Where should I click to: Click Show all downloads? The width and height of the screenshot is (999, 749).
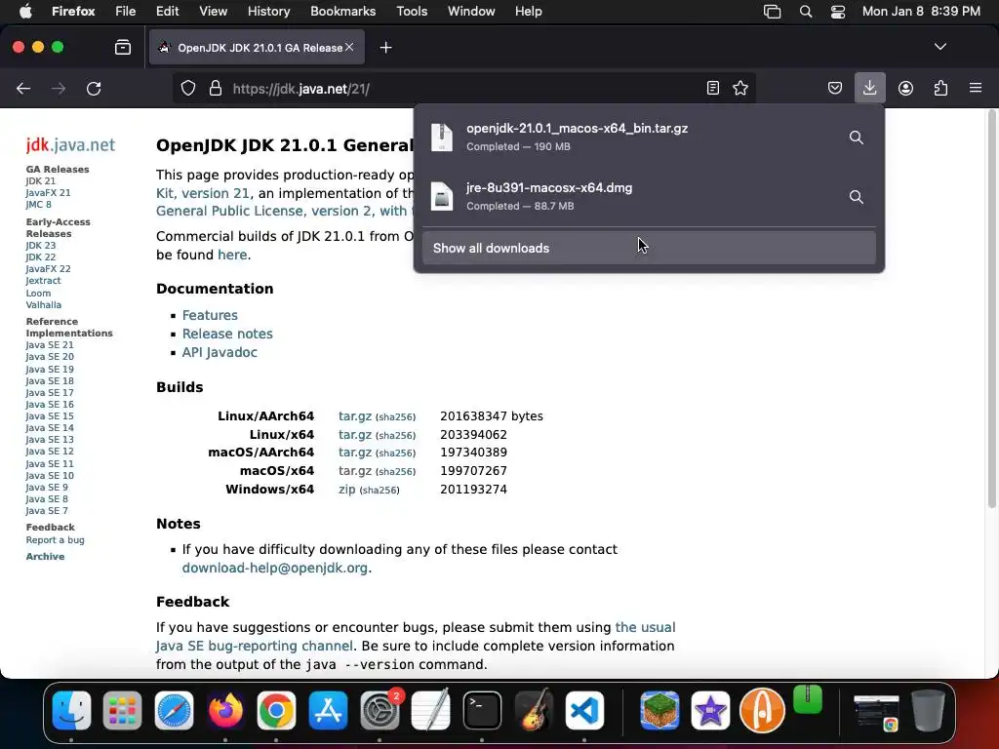click(x=649, y=248)
